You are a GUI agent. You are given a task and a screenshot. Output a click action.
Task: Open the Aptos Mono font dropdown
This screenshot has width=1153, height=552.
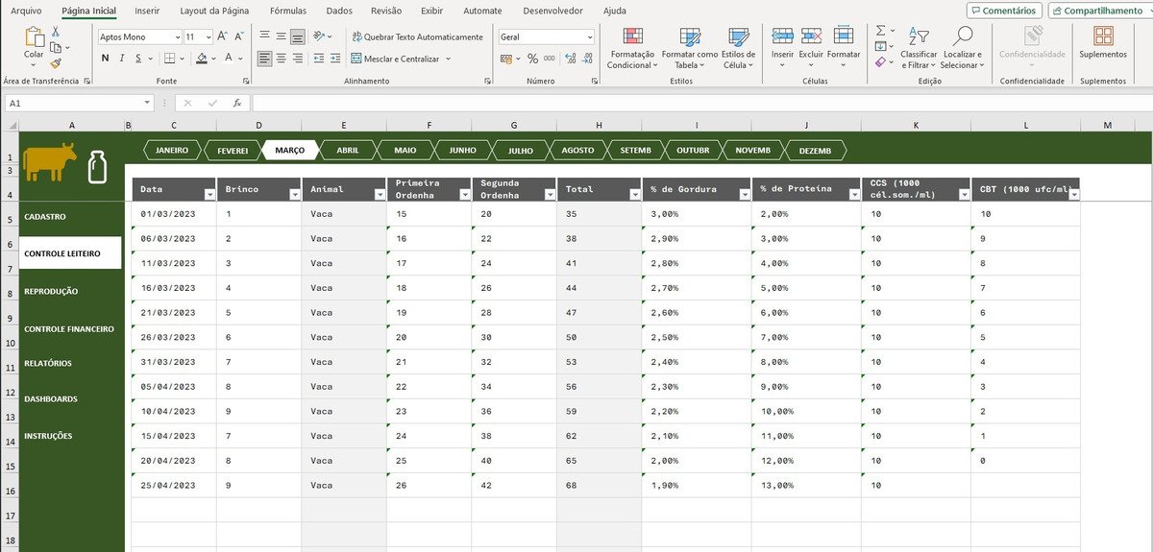(x=177, y=36)
